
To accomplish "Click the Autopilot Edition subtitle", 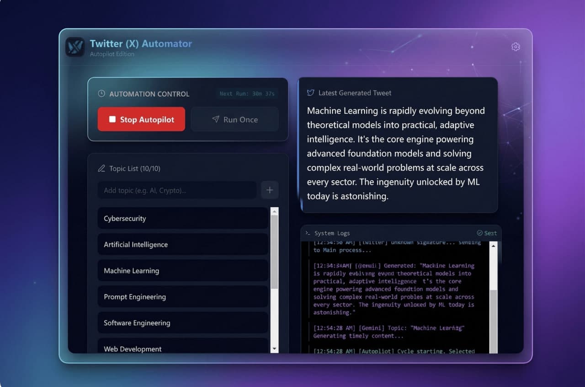I will tap(112, 54).
